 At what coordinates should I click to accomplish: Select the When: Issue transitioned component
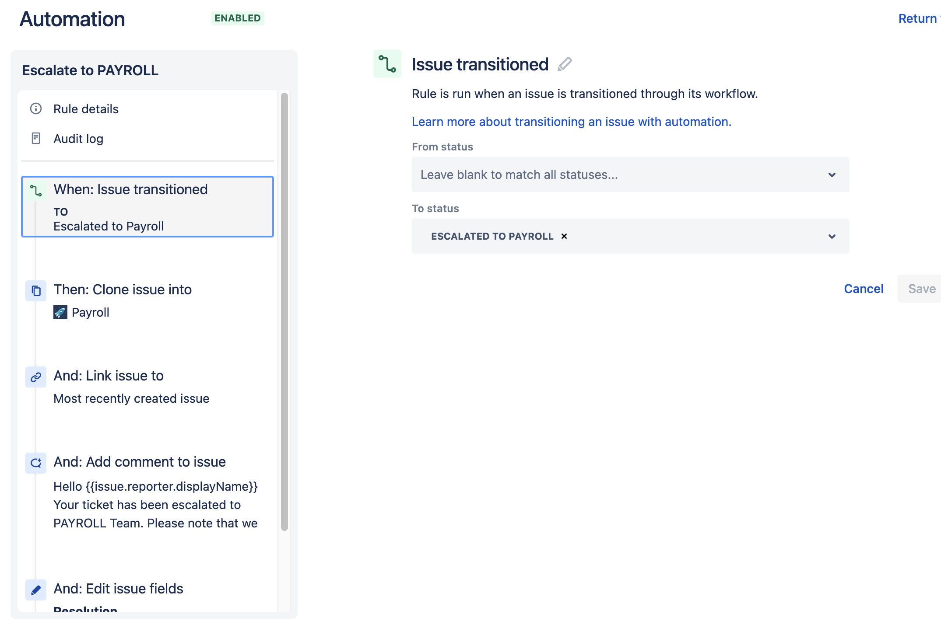(x=147, y=207)
